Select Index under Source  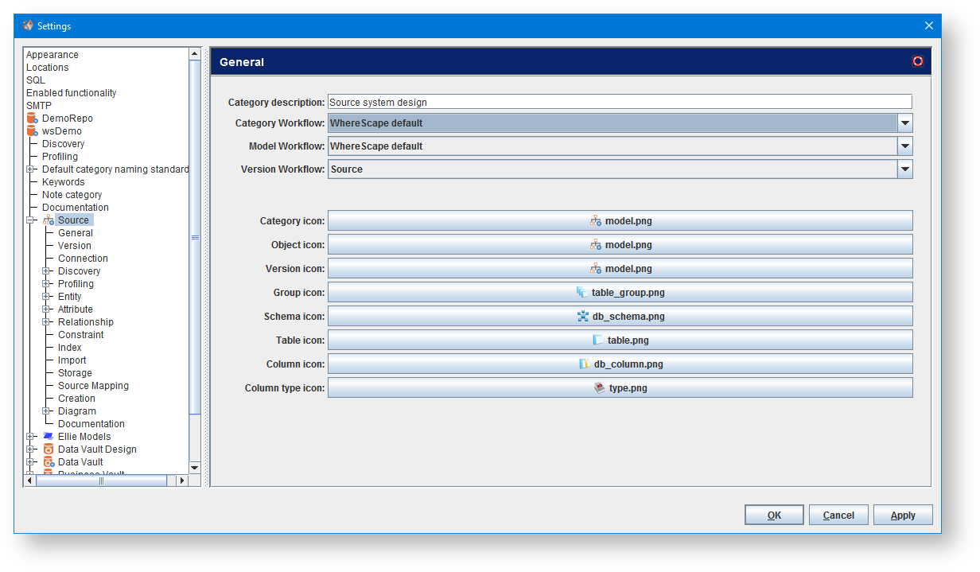pyautogui.click(x=70, y=348)
